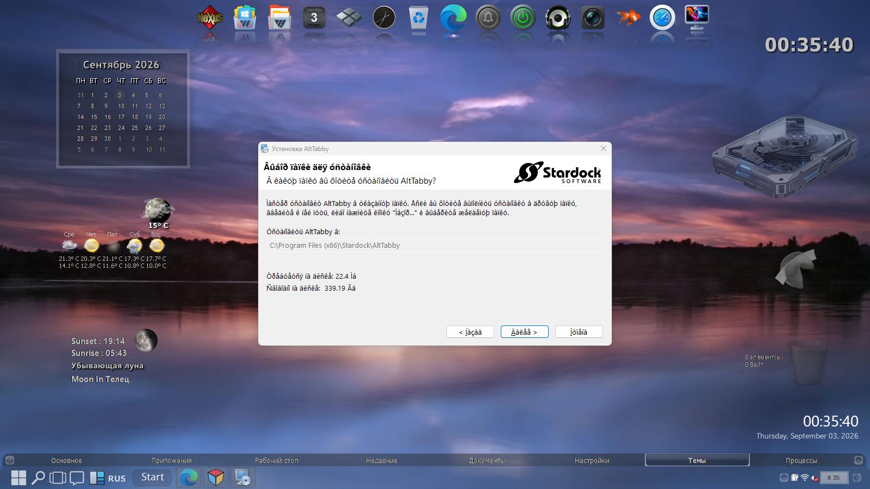Open the headphones audio dock icon
Screen dimensions: 870x489
coord(558,18)
